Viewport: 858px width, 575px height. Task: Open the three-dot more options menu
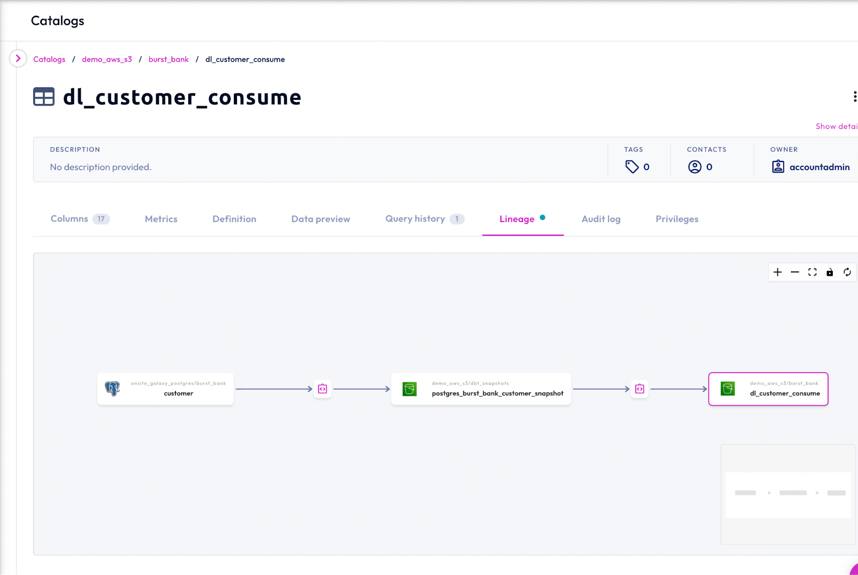pyautogui.click(x=854, y=97)
